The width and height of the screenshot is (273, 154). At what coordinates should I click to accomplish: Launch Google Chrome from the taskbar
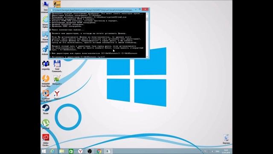tap(99, 151)
